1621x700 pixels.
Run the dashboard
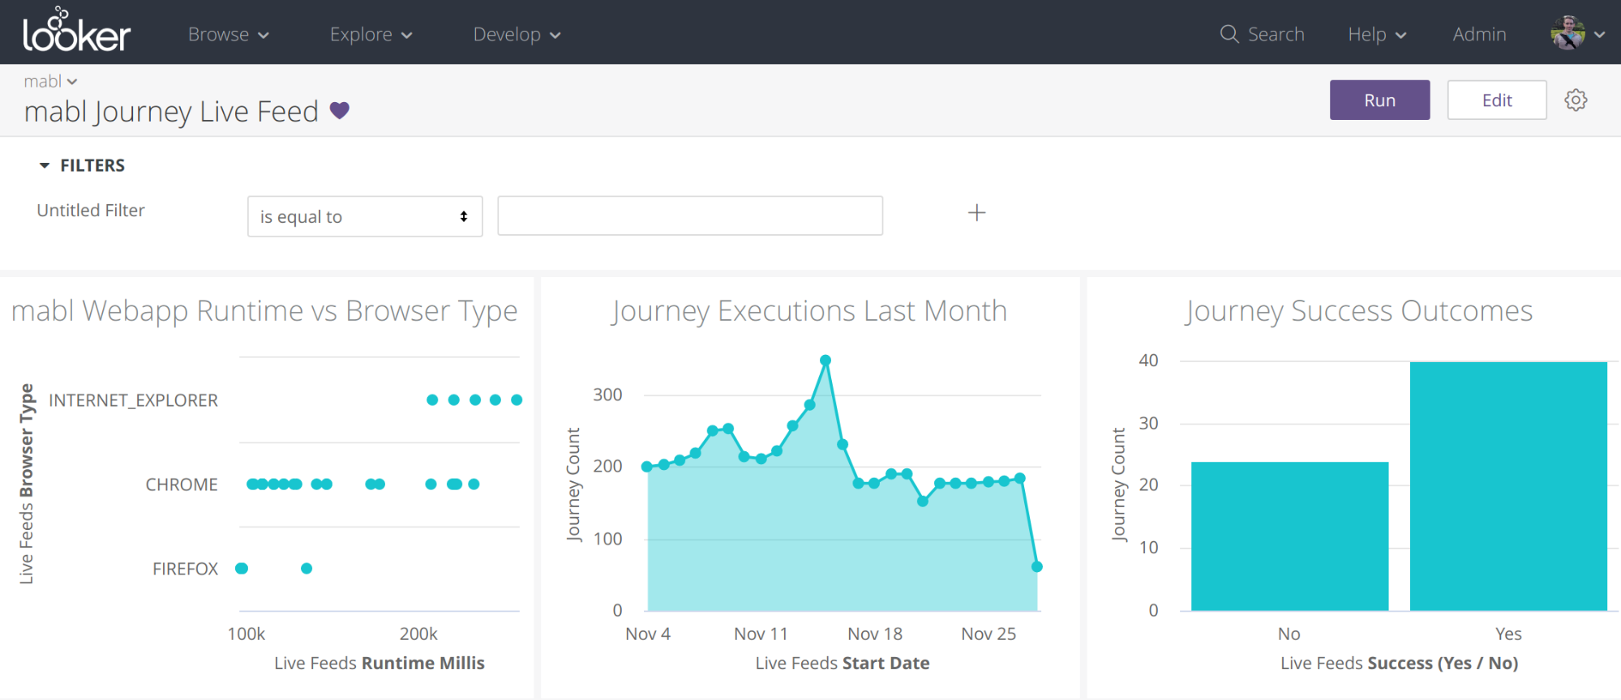click(1379, 100)
